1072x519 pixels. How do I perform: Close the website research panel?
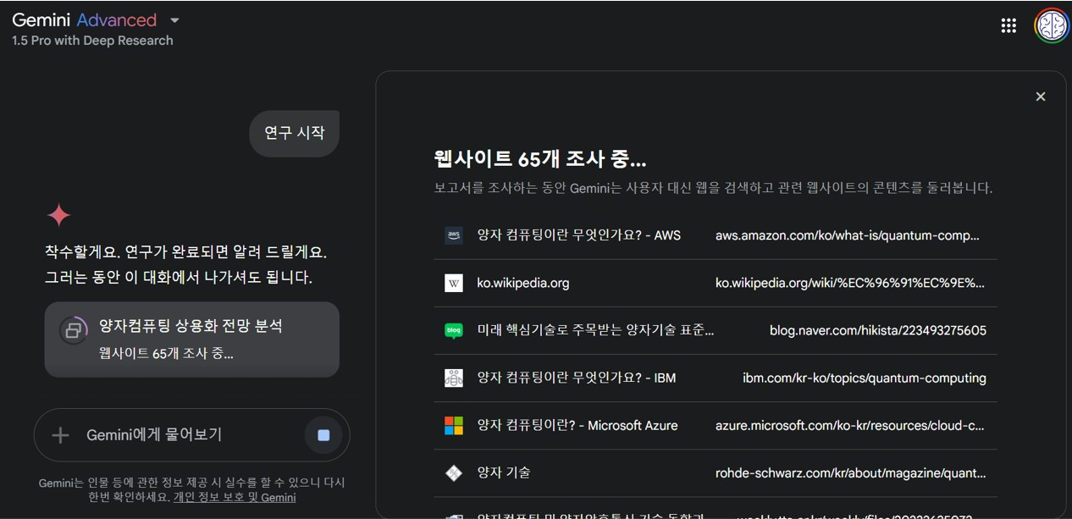1041,97
